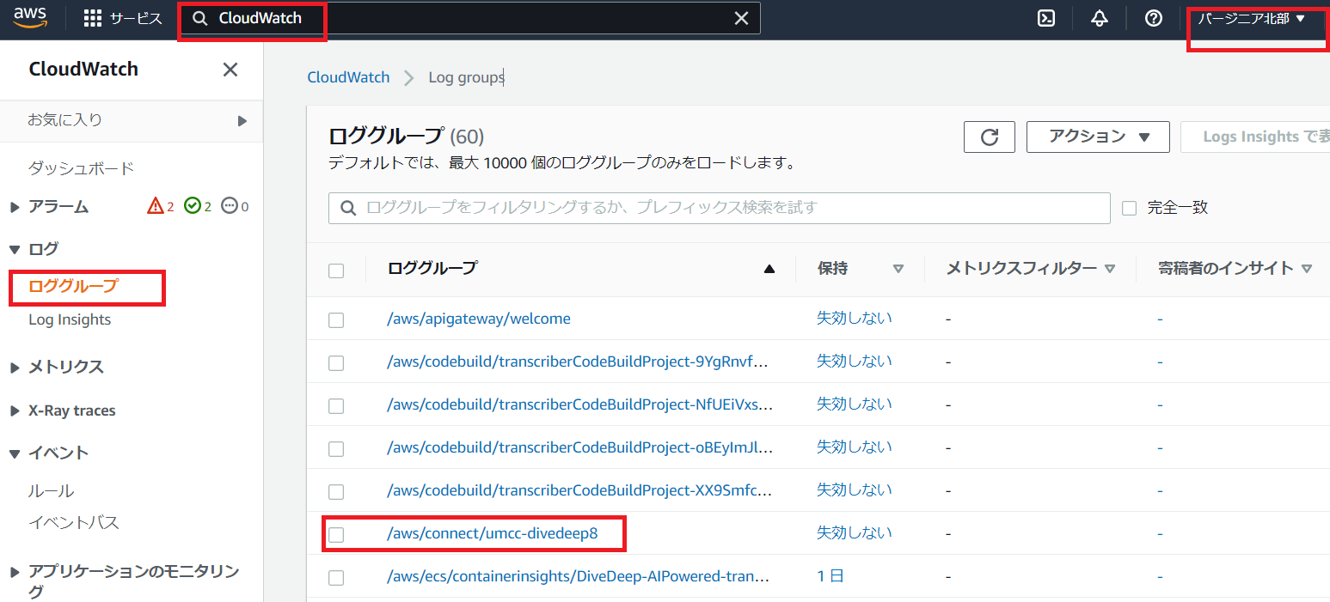Click the in-alarm warning count icon
The width and height of the screenshot is (1330, 602).
[x=156, y=206]
